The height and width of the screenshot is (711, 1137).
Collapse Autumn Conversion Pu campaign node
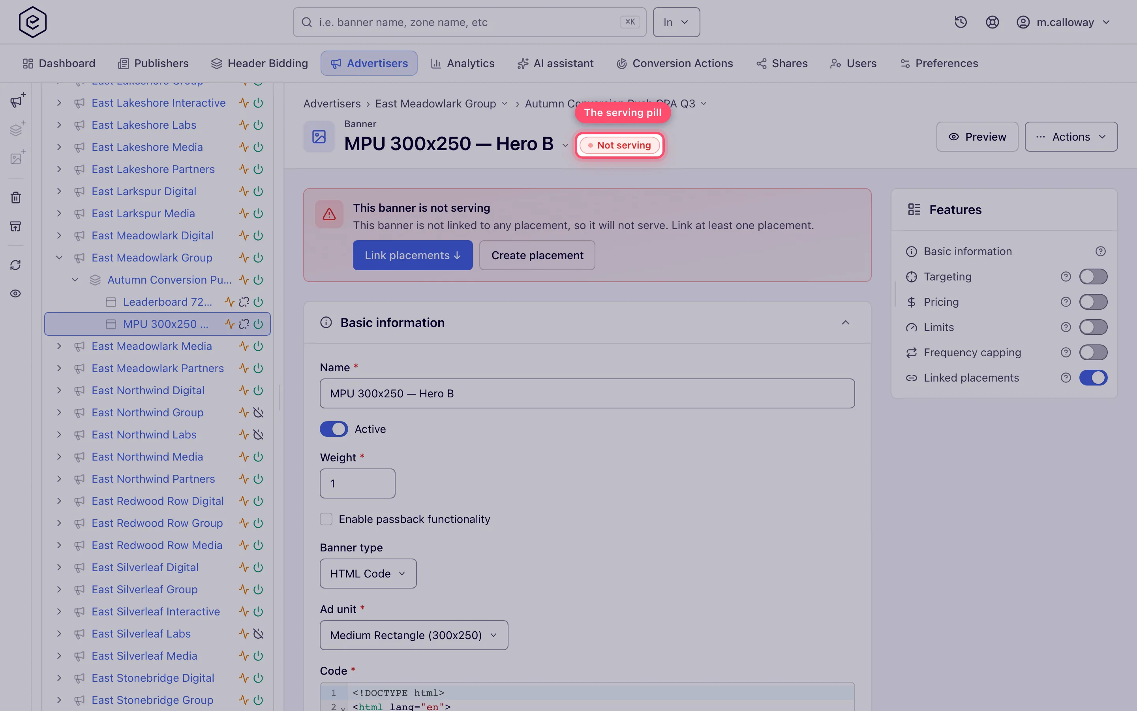[75, 280]
